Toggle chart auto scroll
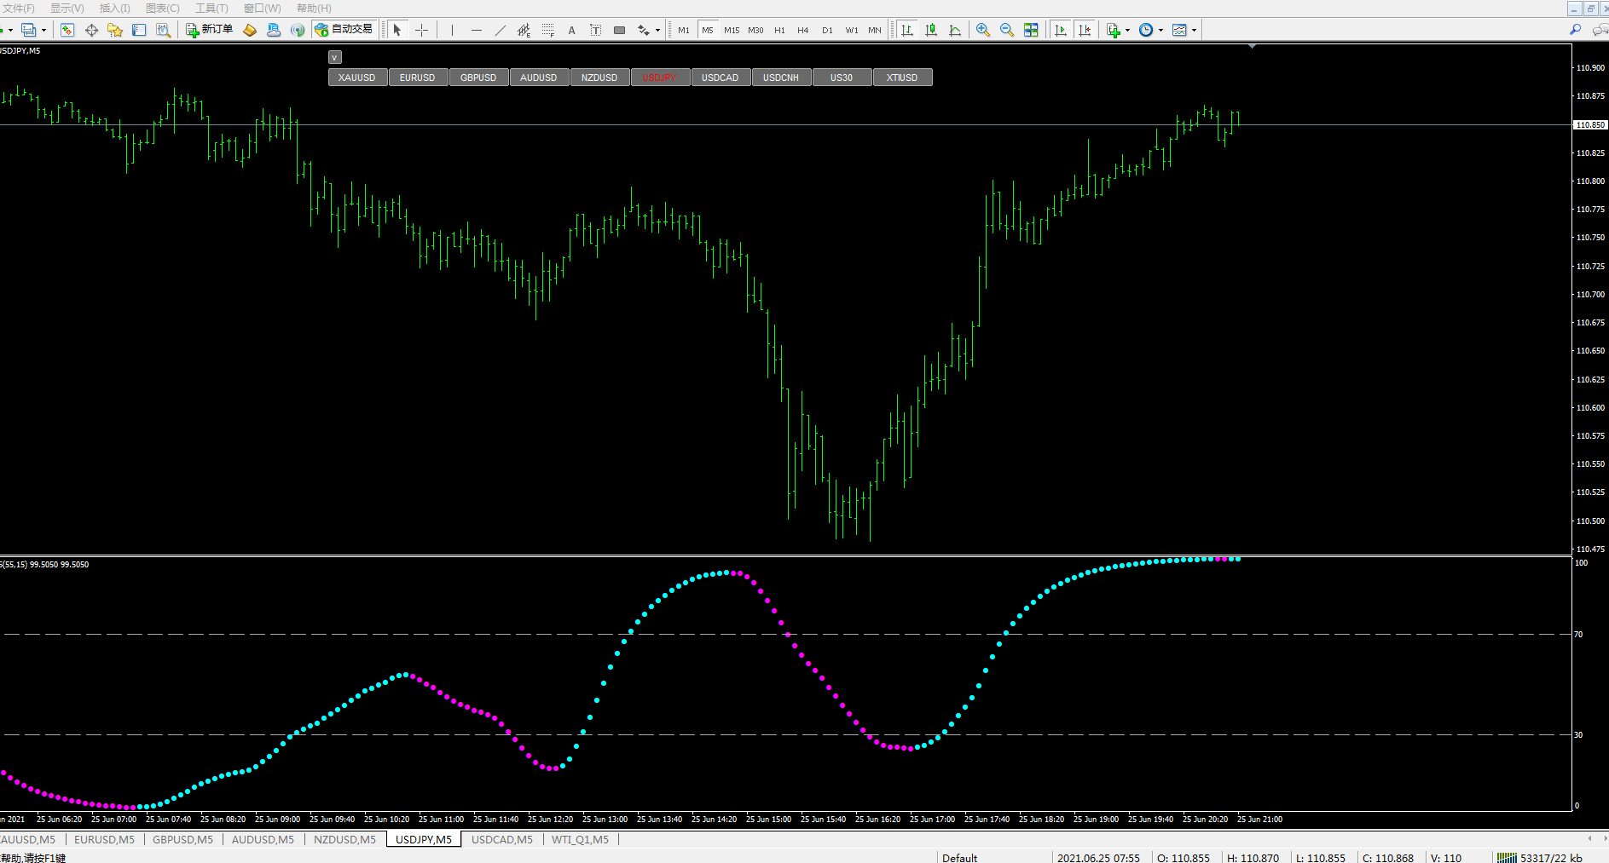1609x863 pixels. pyautogui.click(x=1061, y=30)
